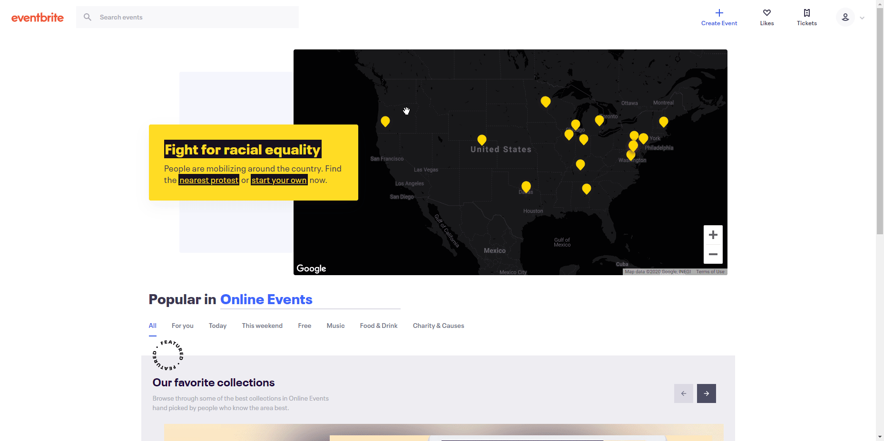The image size is (884, 441).
Task: Click inside the Search events field
Action: [195, 17]
